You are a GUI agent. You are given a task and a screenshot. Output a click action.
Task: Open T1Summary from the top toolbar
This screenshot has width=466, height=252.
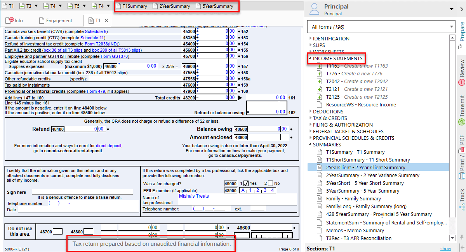click(131, 6)
